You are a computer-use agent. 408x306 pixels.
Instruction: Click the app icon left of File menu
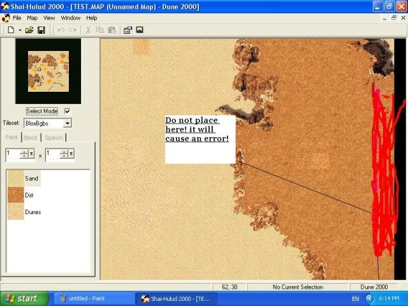point(6,18)
